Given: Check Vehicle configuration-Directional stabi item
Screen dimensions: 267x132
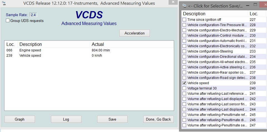Looking at the screenshot, I should coord(184,56).
